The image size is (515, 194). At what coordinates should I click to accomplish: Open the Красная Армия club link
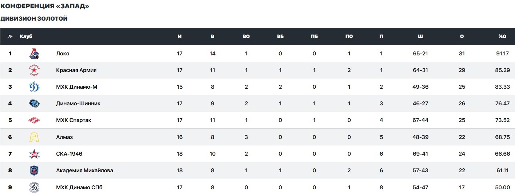click(x=76, y=70)
